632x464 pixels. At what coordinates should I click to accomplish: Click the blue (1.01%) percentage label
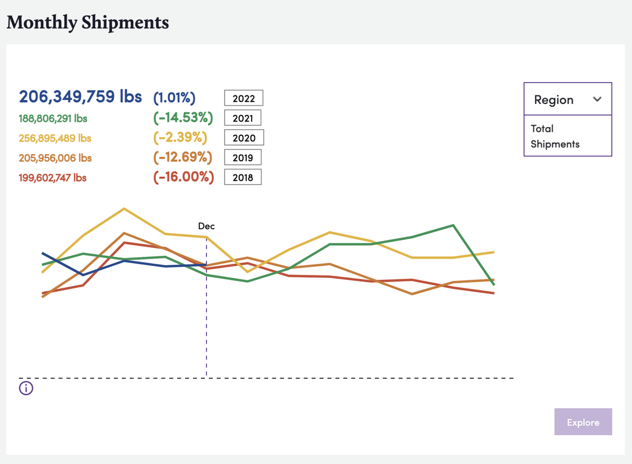pos(175,97)
